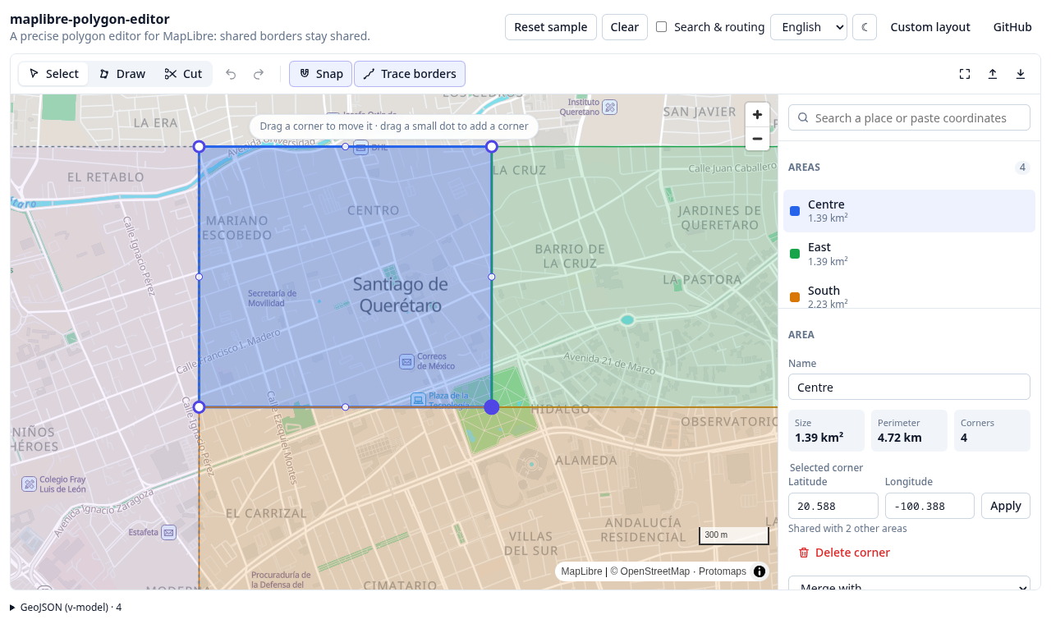
Task: Expand the GeoJSON (v-model) section
Action: (66, 608)
